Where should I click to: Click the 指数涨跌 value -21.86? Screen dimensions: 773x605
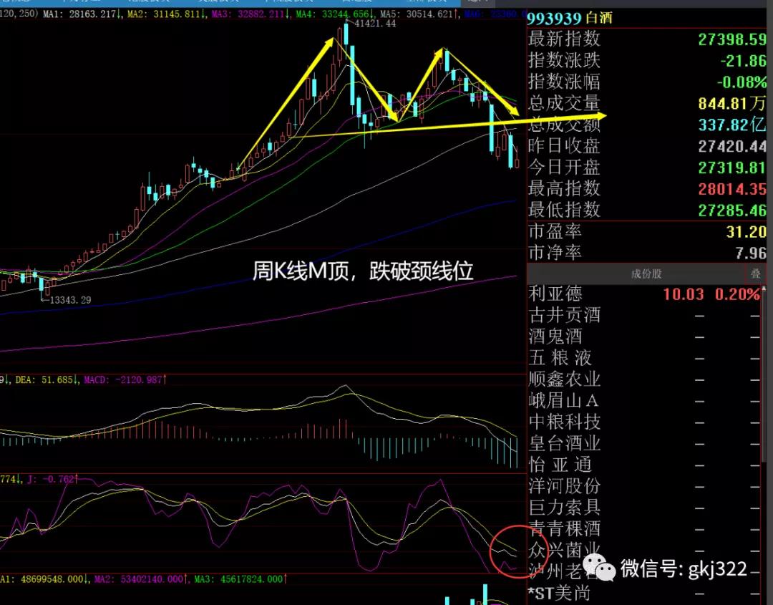[x=744, y=61]
